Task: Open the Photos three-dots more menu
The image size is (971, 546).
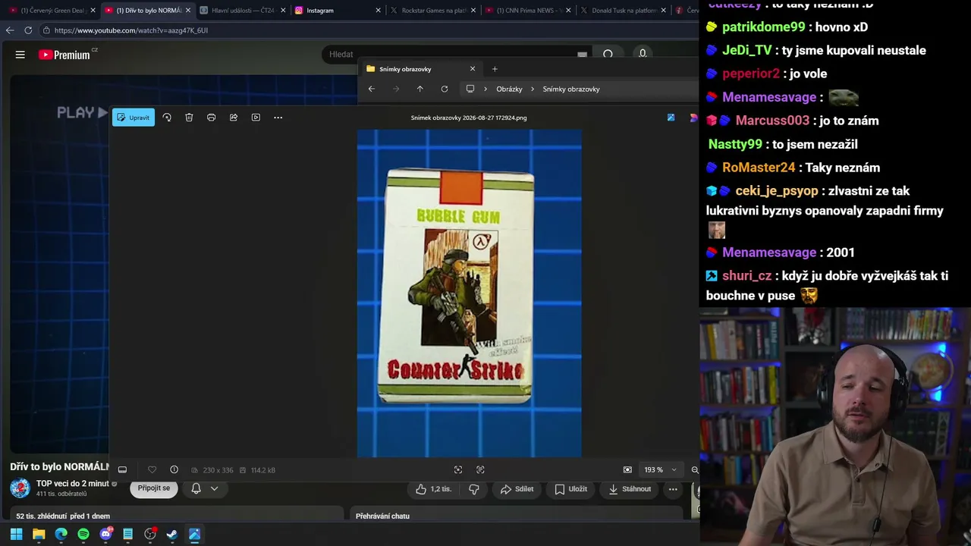Action: click(x=278, y=118)
